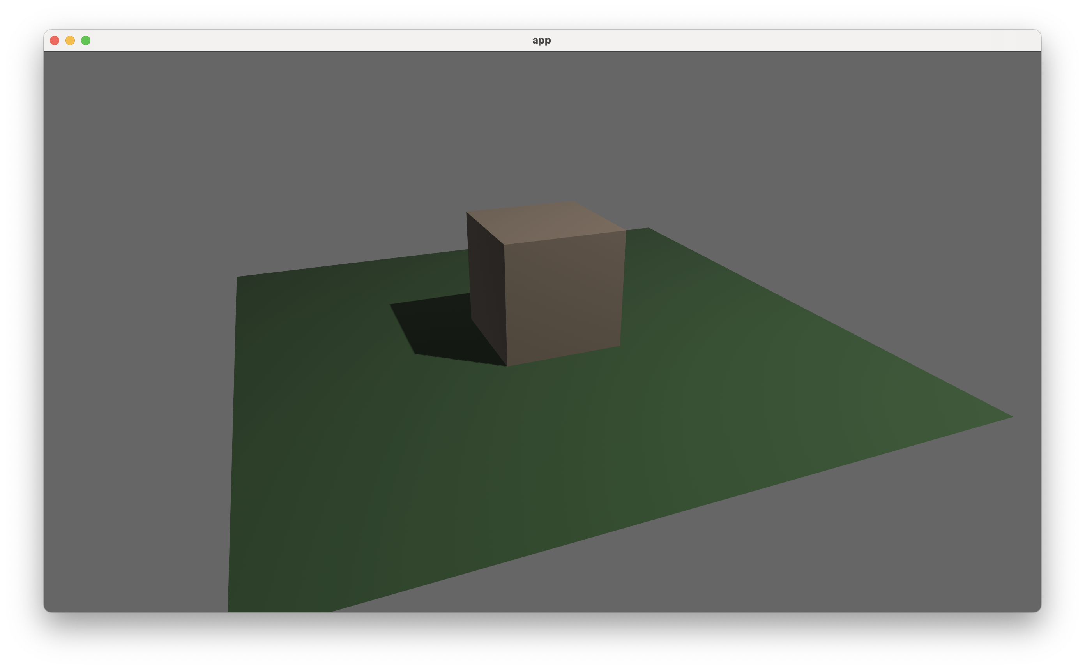This screenshot has height=670, width=1085.
Task: Click the "app" window title text
Action: tap(541, 41)
